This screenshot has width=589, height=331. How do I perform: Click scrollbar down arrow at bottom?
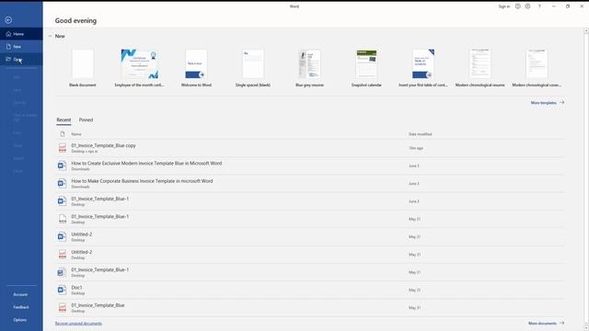586,327
